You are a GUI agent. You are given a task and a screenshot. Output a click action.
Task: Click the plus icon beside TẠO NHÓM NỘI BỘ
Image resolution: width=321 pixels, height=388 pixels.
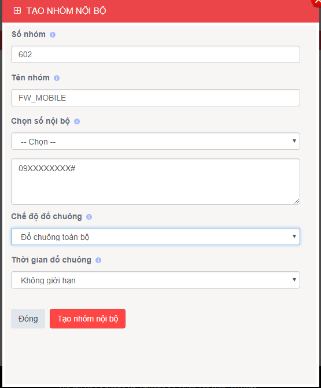point(17,10)
